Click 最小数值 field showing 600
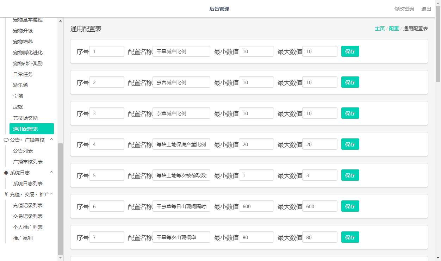 pyautogui.click(x=256, y=206)
